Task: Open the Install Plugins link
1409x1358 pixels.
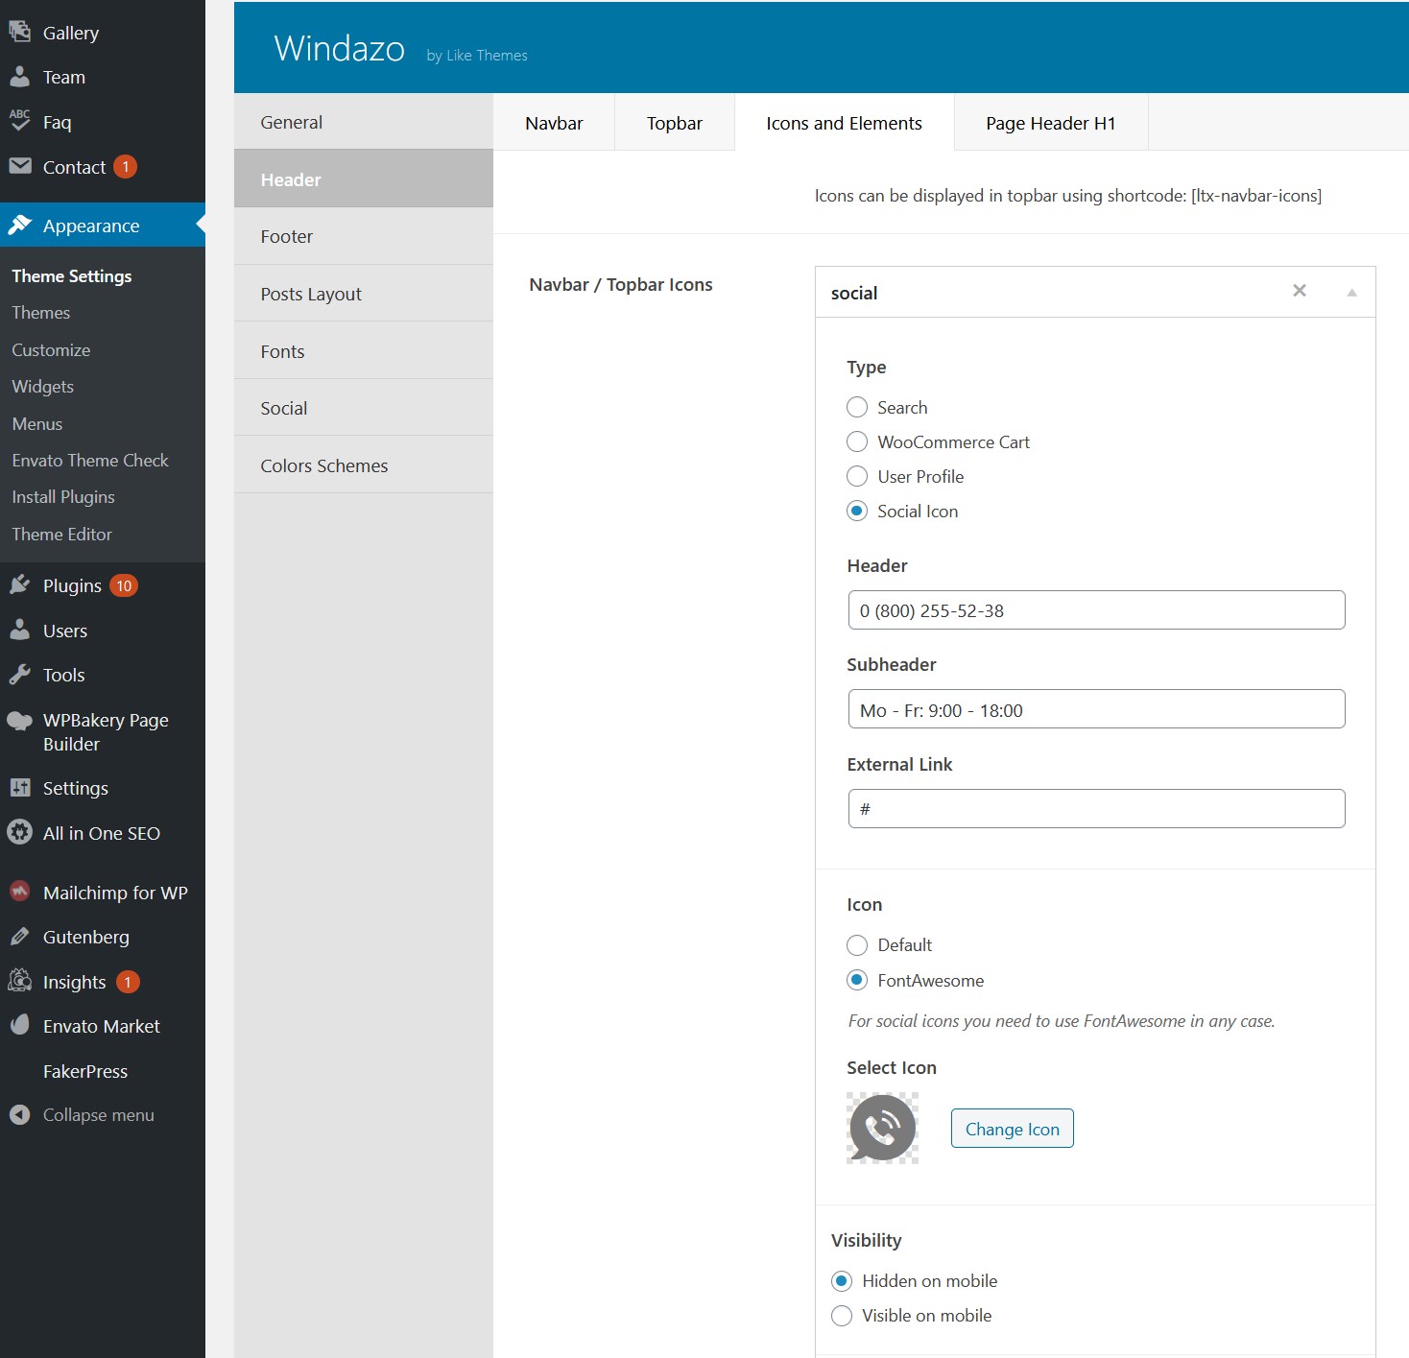Action: tap(63, 497)
